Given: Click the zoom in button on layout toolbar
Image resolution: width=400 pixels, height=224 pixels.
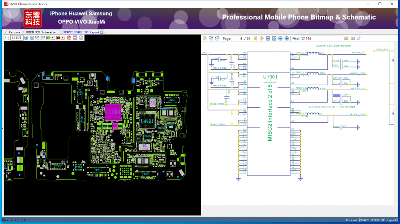Looking at the screenshot, I should pos(26,38).
